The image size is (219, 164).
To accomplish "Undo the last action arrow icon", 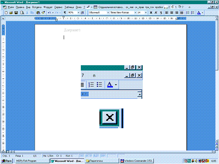I will [x=49, y=13].
